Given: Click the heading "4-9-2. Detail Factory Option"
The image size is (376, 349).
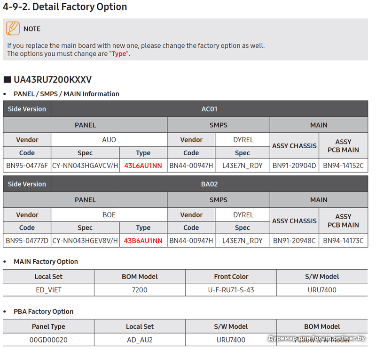Looking at the screenshot, I should click(65, 7).
